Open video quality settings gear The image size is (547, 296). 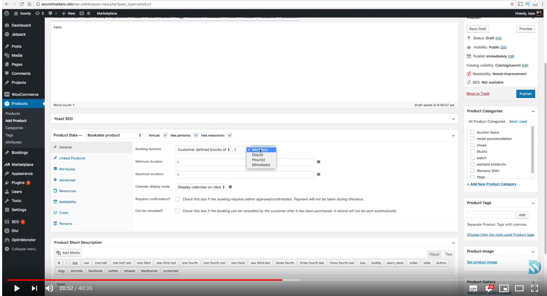pos(489,288)
